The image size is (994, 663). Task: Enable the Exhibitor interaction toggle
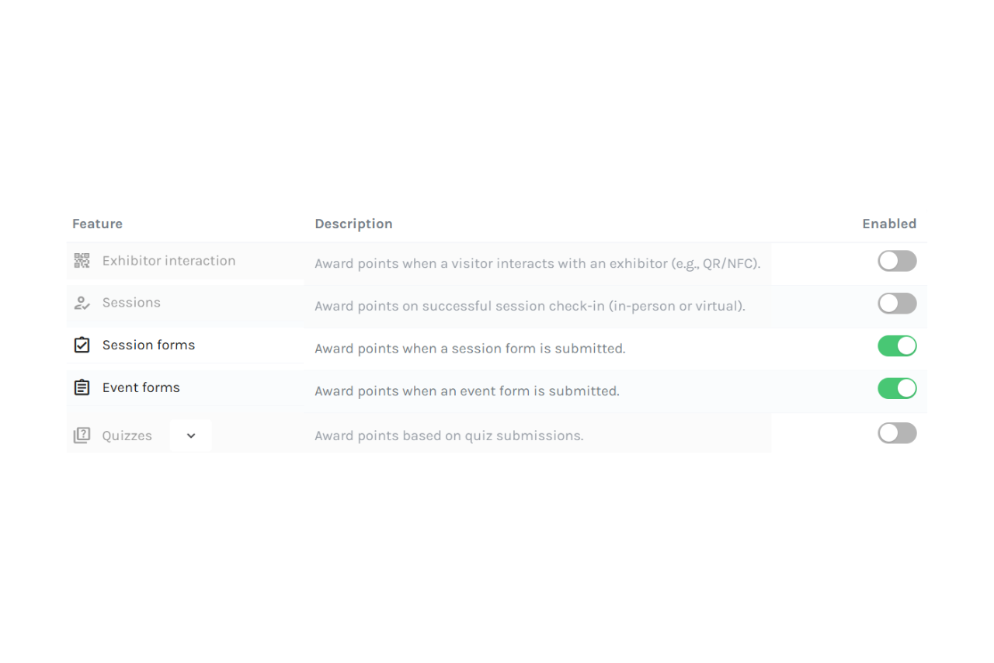coord(897,261)
